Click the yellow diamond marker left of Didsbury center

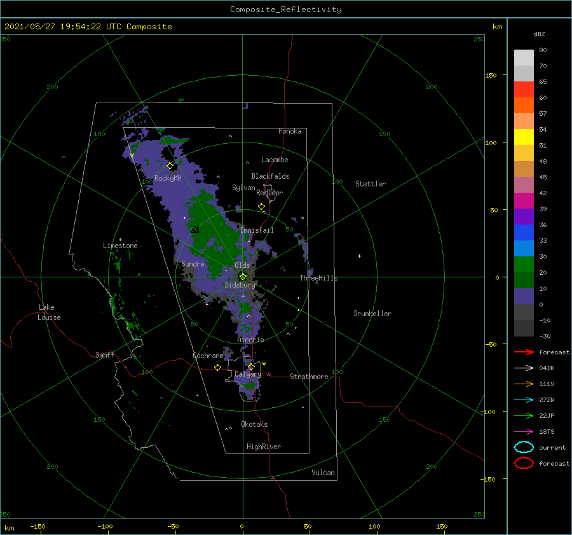coord(243,277)
